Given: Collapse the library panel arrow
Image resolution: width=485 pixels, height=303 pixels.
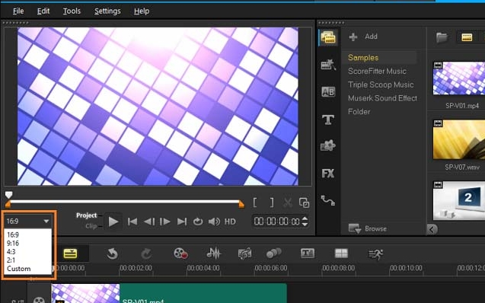Looking at the screenshot, I should click(432, 229).
